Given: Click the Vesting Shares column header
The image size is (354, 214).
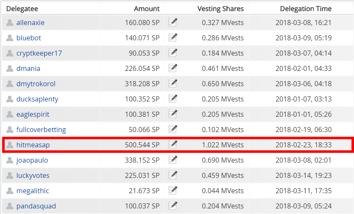Looking at the screenshot, I should [x=221, y=8].
